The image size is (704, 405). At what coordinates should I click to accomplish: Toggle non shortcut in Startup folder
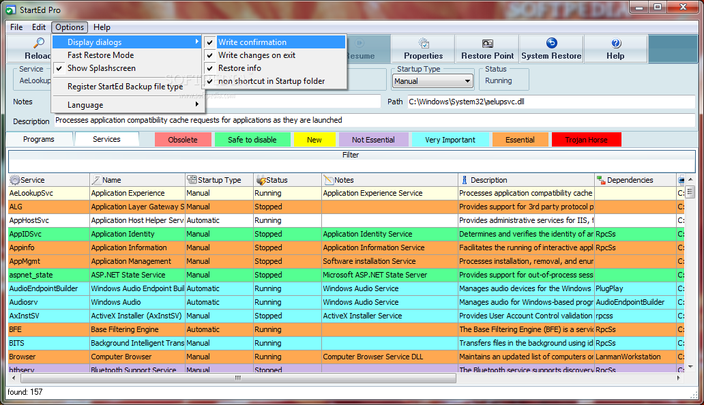274,81
